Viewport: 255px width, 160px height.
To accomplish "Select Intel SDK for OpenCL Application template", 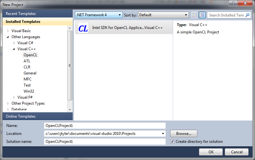I will pos(124,28).
